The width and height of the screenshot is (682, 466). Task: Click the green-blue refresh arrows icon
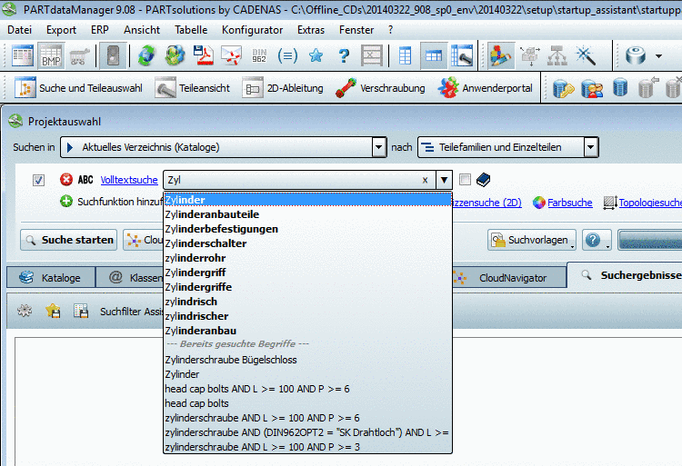coord(146,56)
